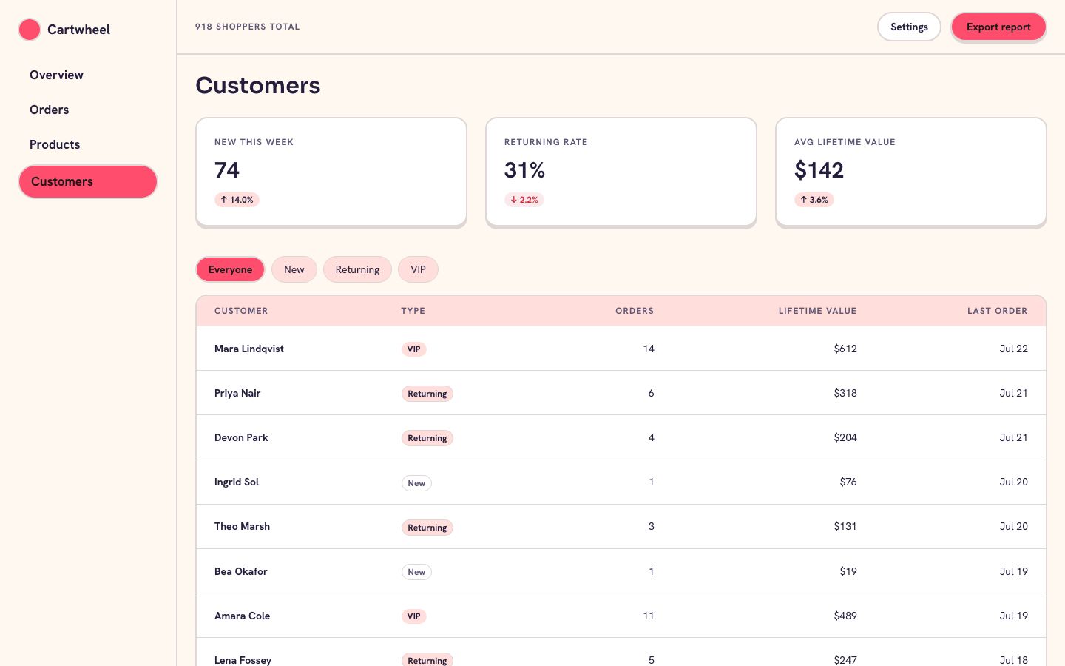1065x666 pixels.
Task: Click Priya Nair's Returning badge
Action: [x=427, y=394]
